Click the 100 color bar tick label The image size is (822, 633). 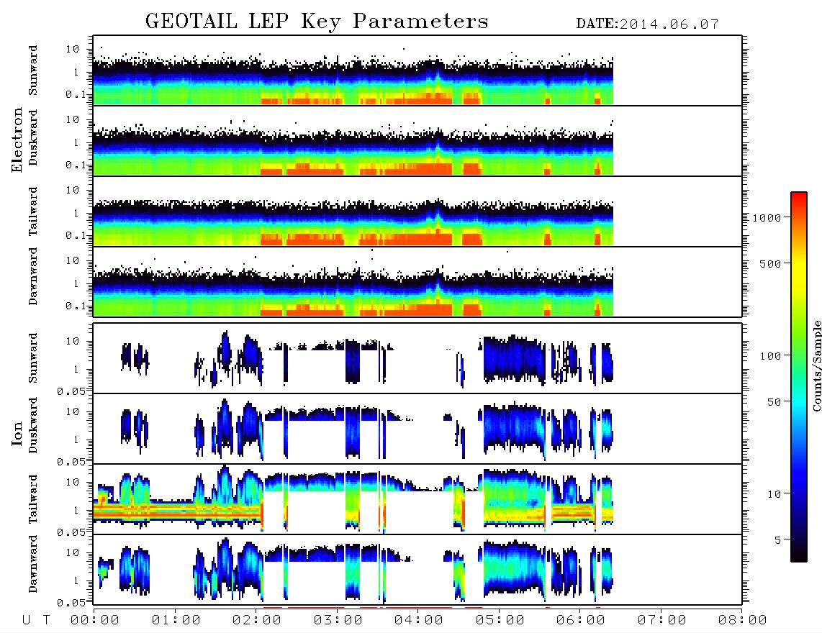click(x=770, y=356)
